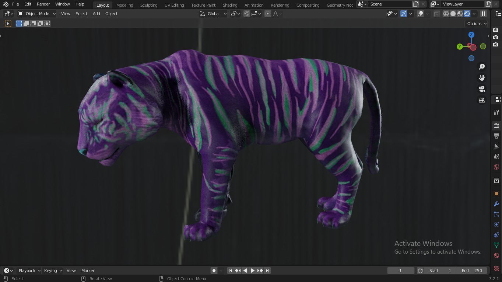Open the 3D viewport editor type dropdown

(8, 14)
